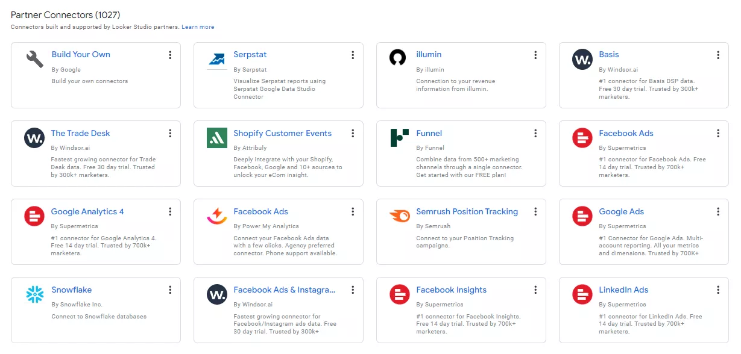Image resolution: width=741 pixels, height=354 pixels.
Task: Open more options menu for LinkedIn Ads
Action: pos(718,290)
